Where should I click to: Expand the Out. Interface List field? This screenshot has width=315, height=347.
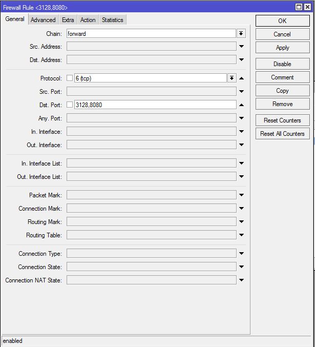coord(241,177)
